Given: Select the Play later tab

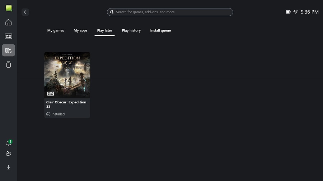Looking at the screenshot, I should (105, 31).
